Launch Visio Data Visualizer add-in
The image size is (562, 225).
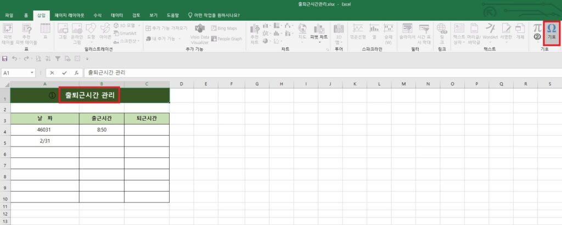click(x=200, y=34)
